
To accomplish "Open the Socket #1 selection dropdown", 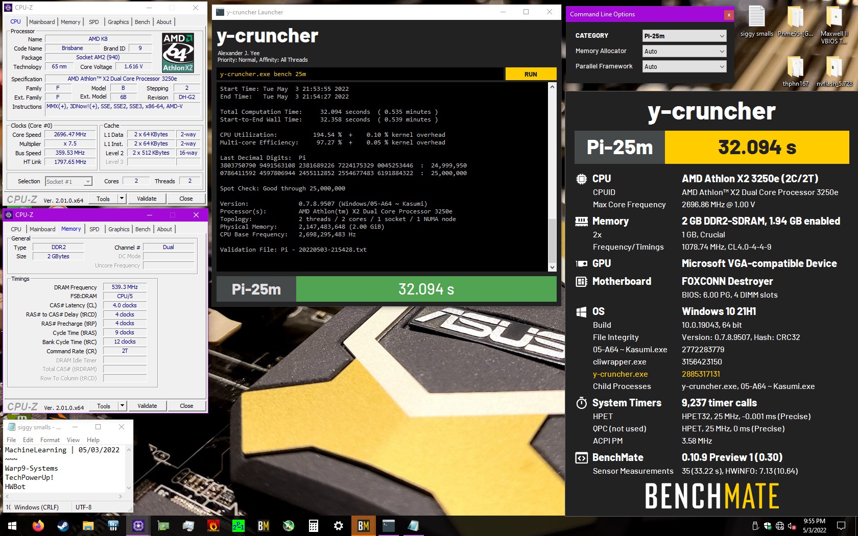I will tap(68, 181).
